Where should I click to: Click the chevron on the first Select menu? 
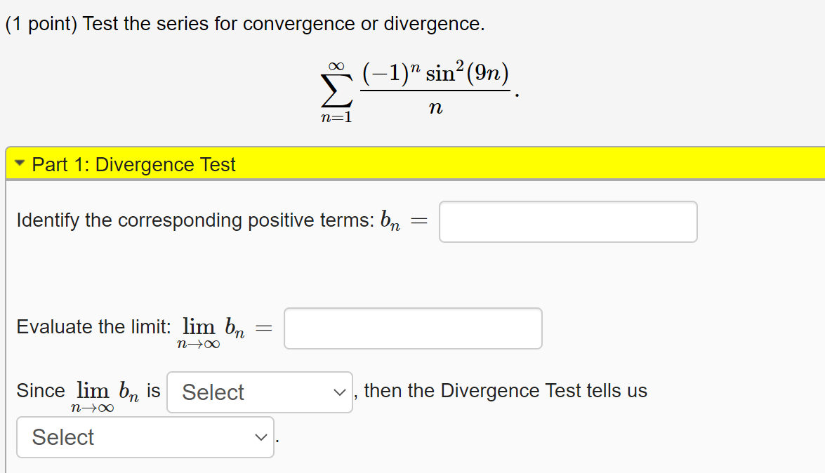pos(341,392)
